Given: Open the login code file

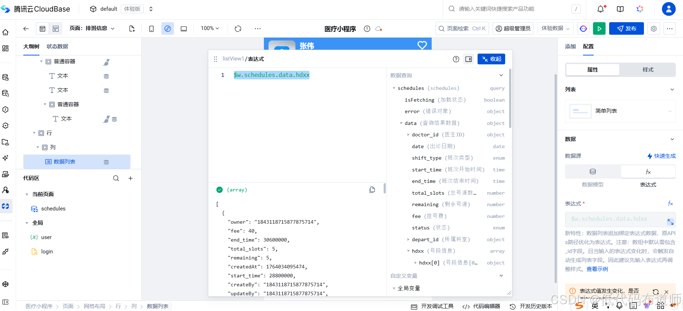Looking at the screenshot, I should pos(47,252).
